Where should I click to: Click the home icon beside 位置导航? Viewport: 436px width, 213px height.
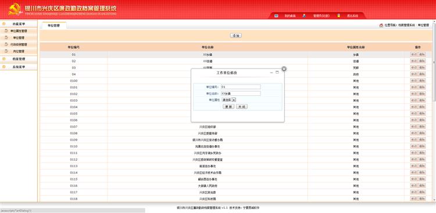[x=381, y=26]
